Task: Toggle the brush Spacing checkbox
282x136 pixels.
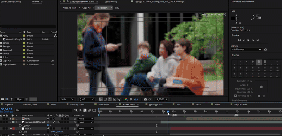Action: pyautogui.click(x=235, y=96)
